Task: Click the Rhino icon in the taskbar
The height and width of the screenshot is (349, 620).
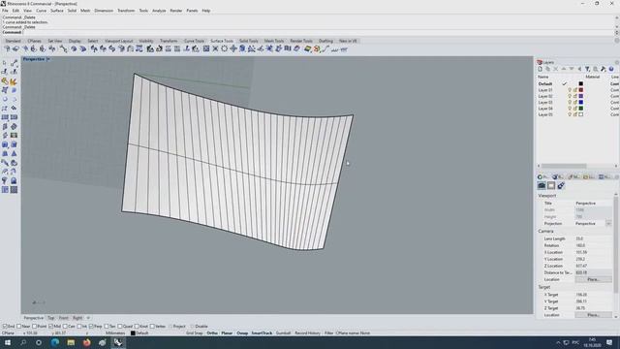Action: 118,342
